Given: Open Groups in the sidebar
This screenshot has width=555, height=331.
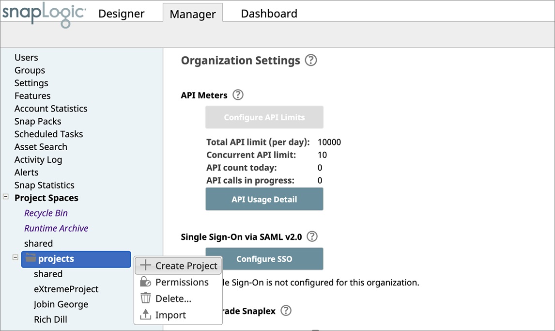Looking at the screenshot, I should point(30,70).
